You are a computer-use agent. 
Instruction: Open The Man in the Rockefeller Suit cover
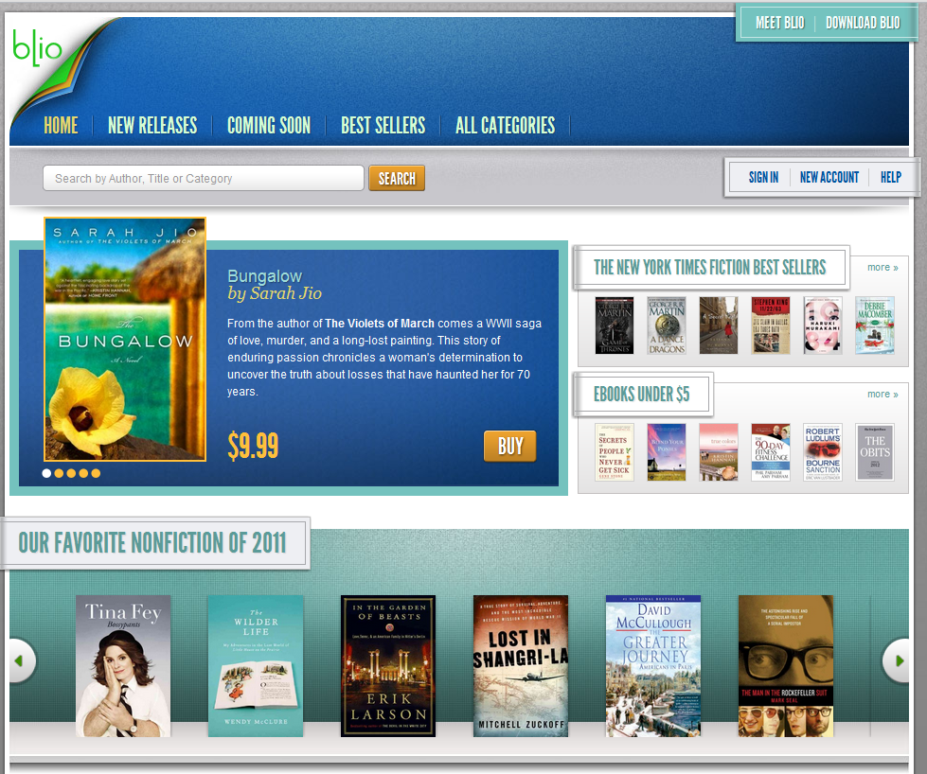786,666
